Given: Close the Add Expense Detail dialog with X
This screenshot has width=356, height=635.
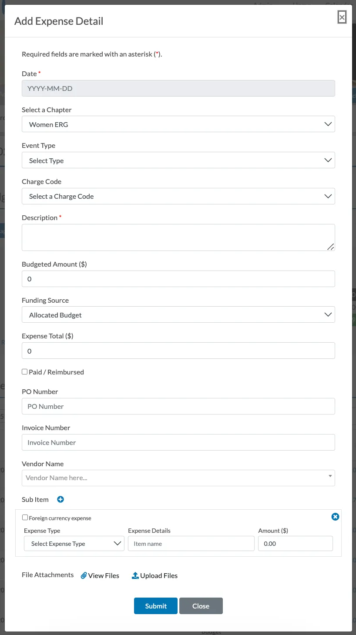Looking at the screenshot, I should pos(342,17).
